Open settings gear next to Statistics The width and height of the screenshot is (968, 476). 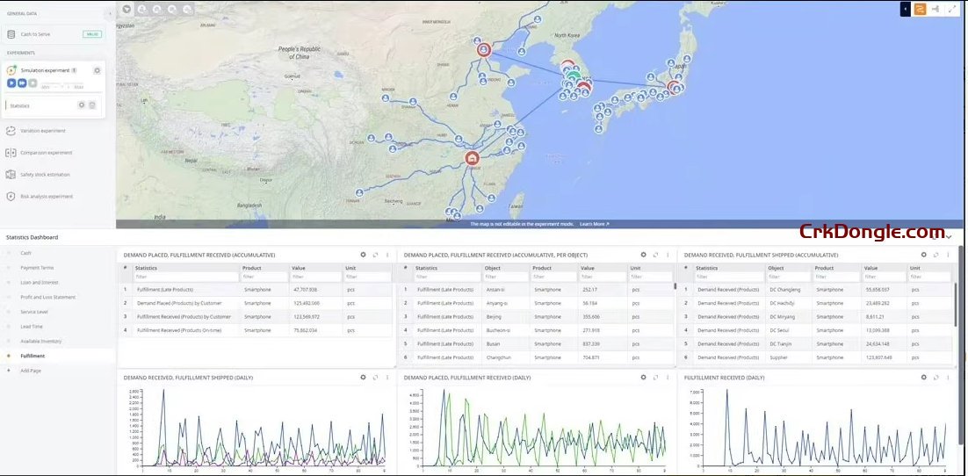tap(82, 105)
